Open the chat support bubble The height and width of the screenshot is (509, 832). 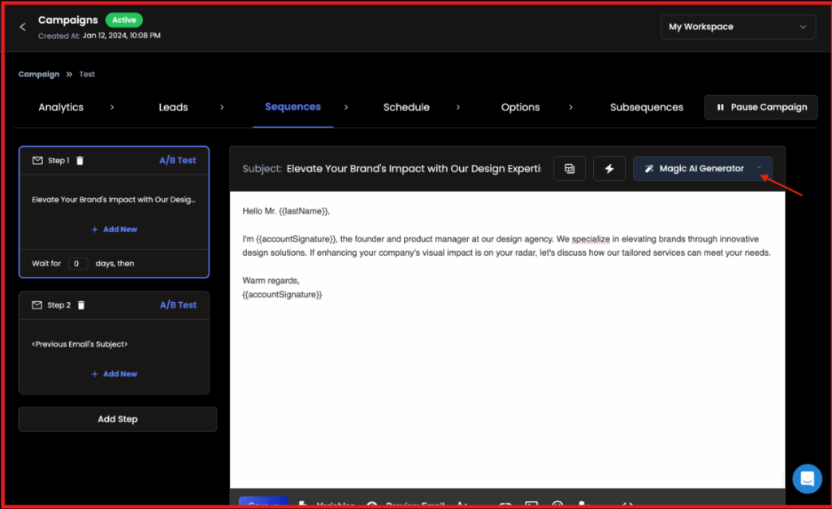(x=807, y=478)
